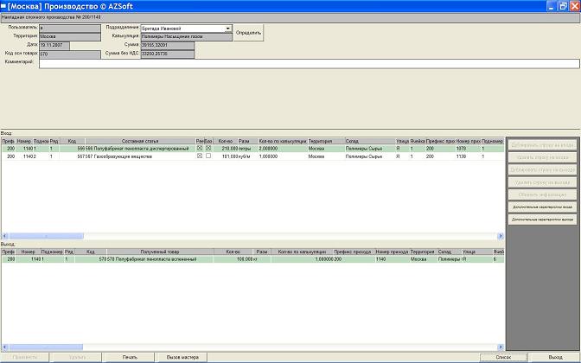
Task: Click the Кол-во column header in input table
Action: (226, 141)
